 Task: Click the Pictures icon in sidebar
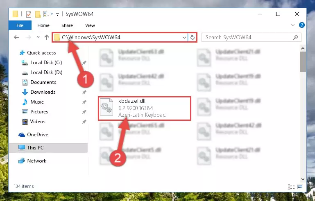(25, 112)
